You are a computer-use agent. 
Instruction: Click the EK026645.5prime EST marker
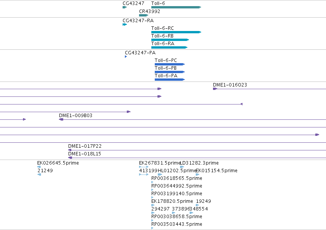pos(39,167)
